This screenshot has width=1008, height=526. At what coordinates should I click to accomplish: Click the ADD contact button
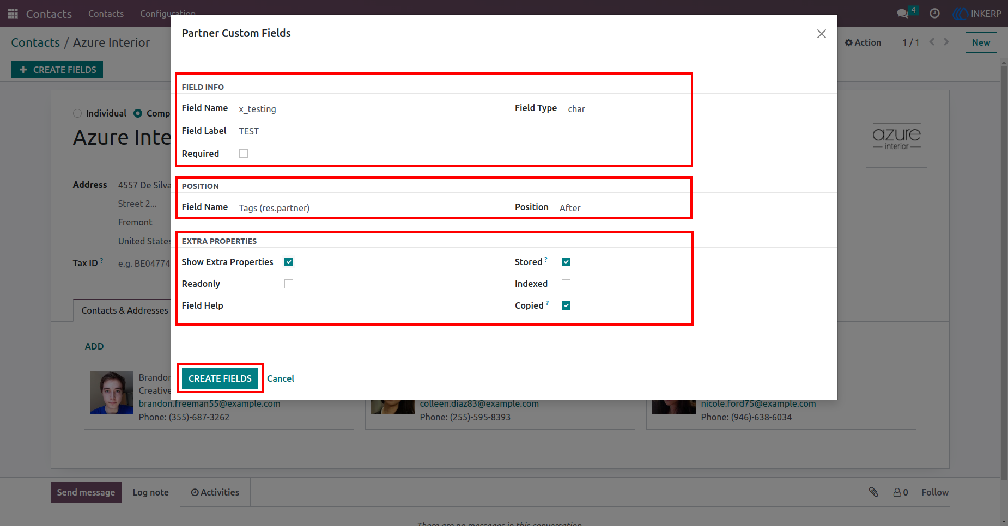click(94, 346)
